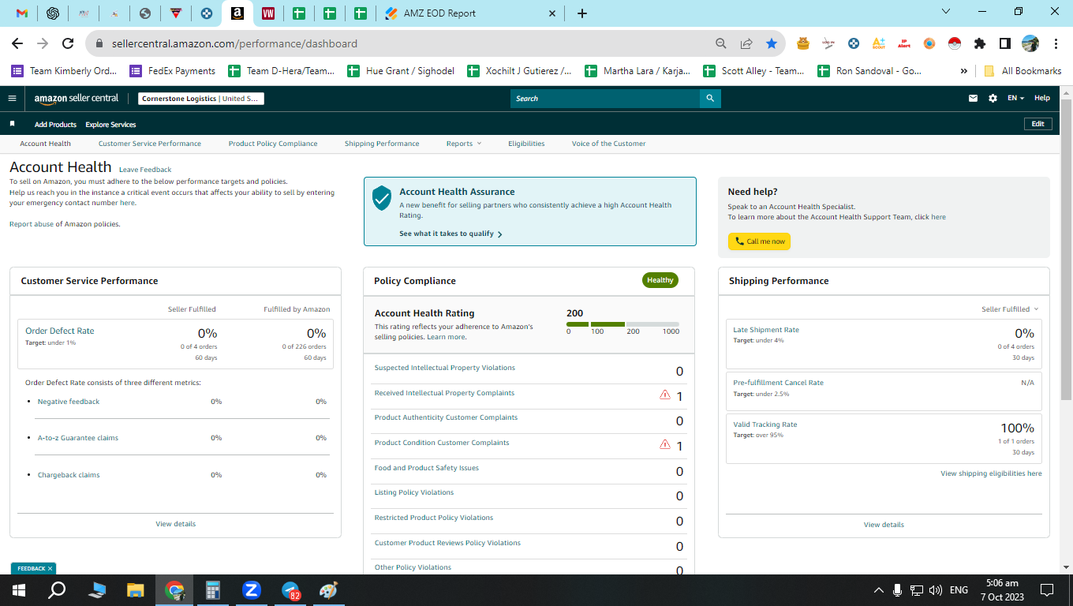Click View details under Shipping Performance
Image resolution: width=1073 pixels, height=606 pixels.
click(884, 525)
